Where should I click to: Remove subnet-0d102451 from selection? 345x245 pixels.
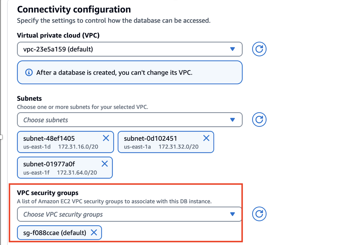tap(206, 138)
